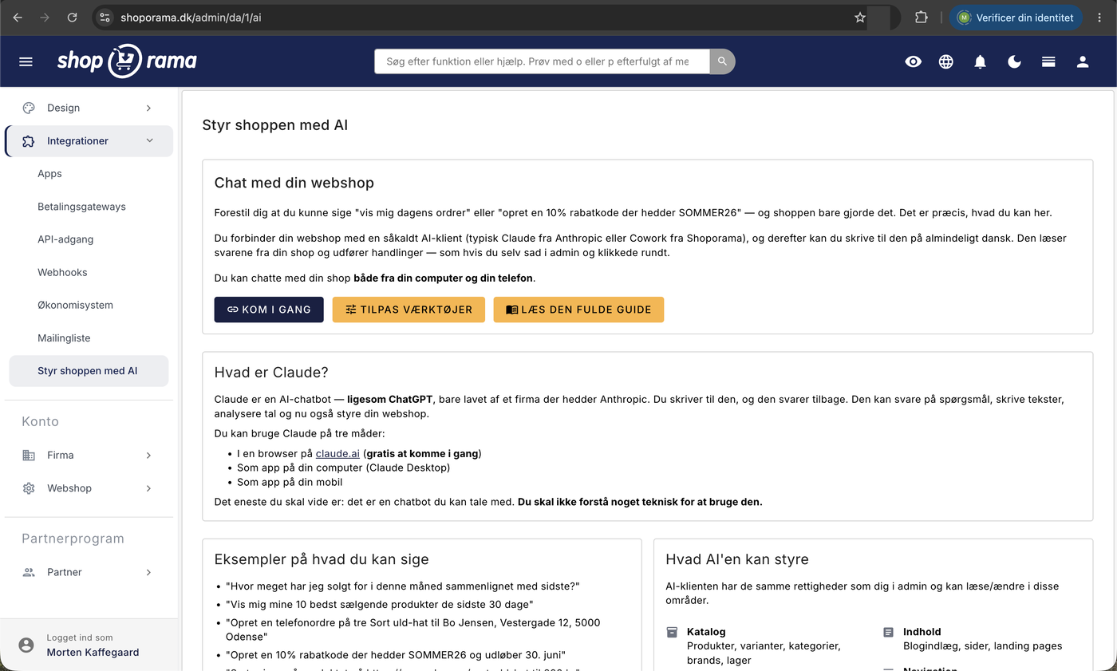Expand the Design menu chevron
Screen dimensions: 1117x671
coord(148,108)
